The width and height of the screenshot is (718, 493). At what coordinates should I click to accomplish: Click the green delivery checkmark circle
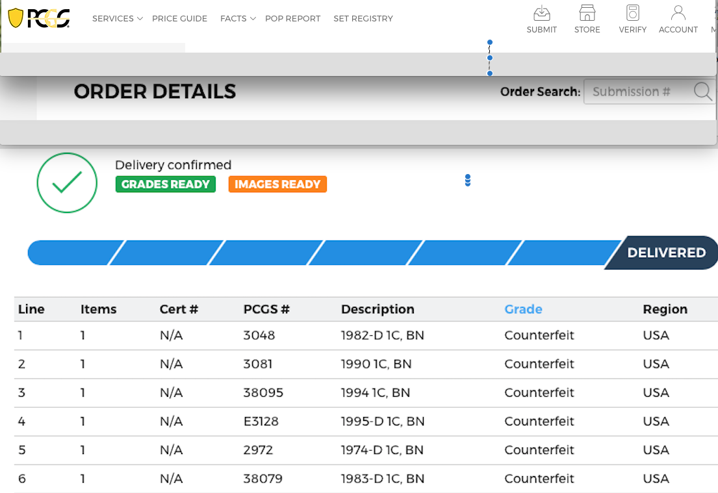(x=67, y=183)
